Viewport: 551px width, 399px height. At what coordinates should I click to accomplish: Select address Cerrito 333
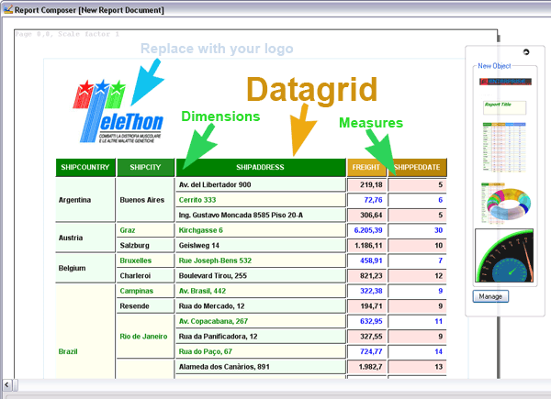261,200
